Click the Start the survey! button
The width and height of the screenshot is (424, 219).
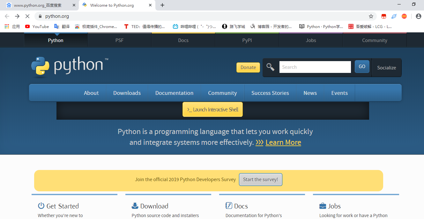tap(261, 180)
